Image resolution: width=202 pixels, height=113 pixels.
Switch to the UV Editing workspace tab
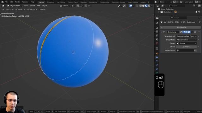pyautogui.click(x=61, y=2)
